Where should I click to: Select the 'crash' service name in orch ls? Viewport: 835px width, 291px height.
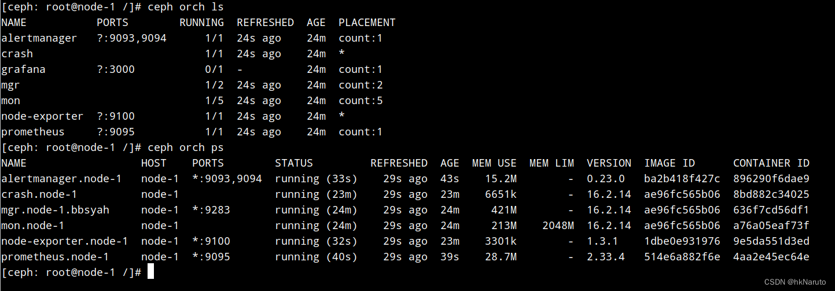[x=17, y=54]
